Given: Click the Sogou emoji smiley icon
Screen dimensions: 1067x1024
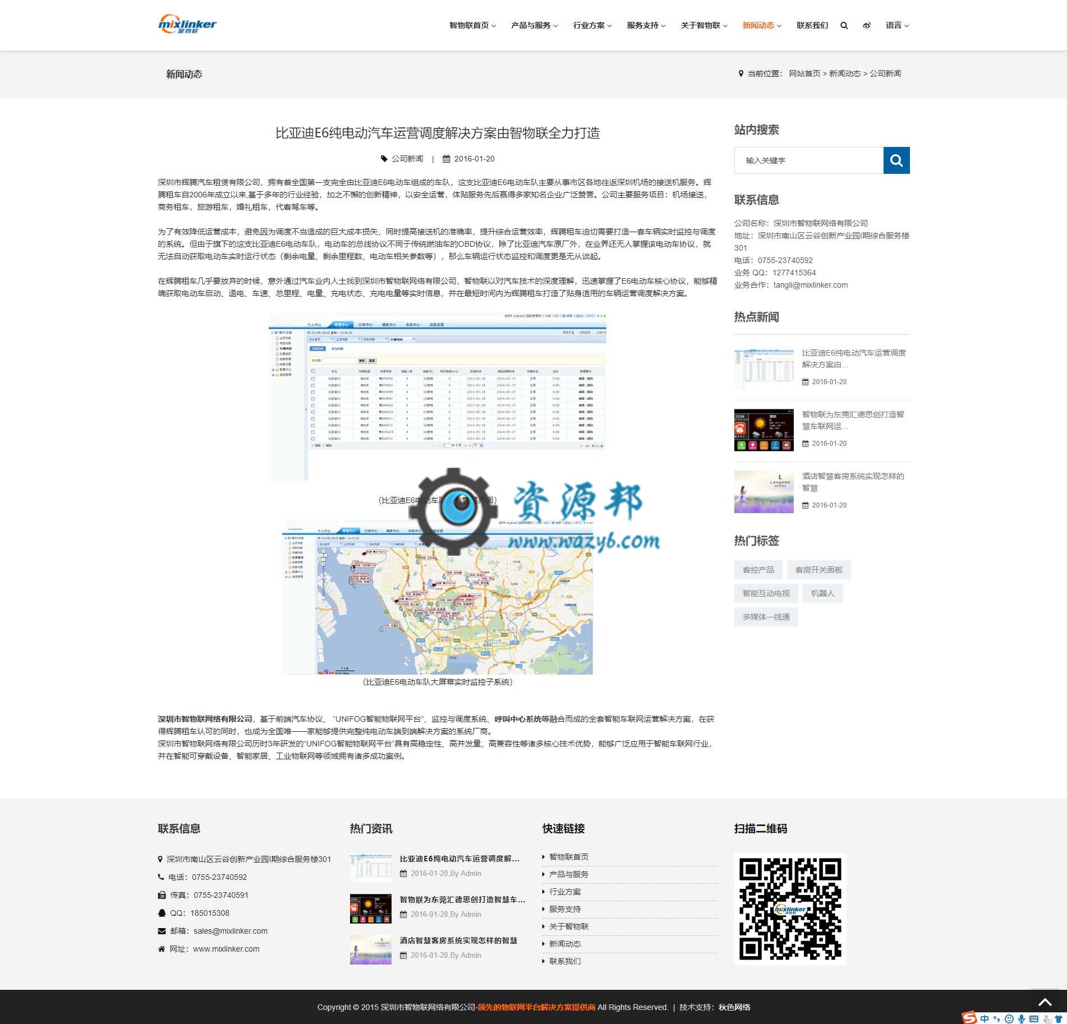Looking at the screenshot, I should pos(1009,1018).
